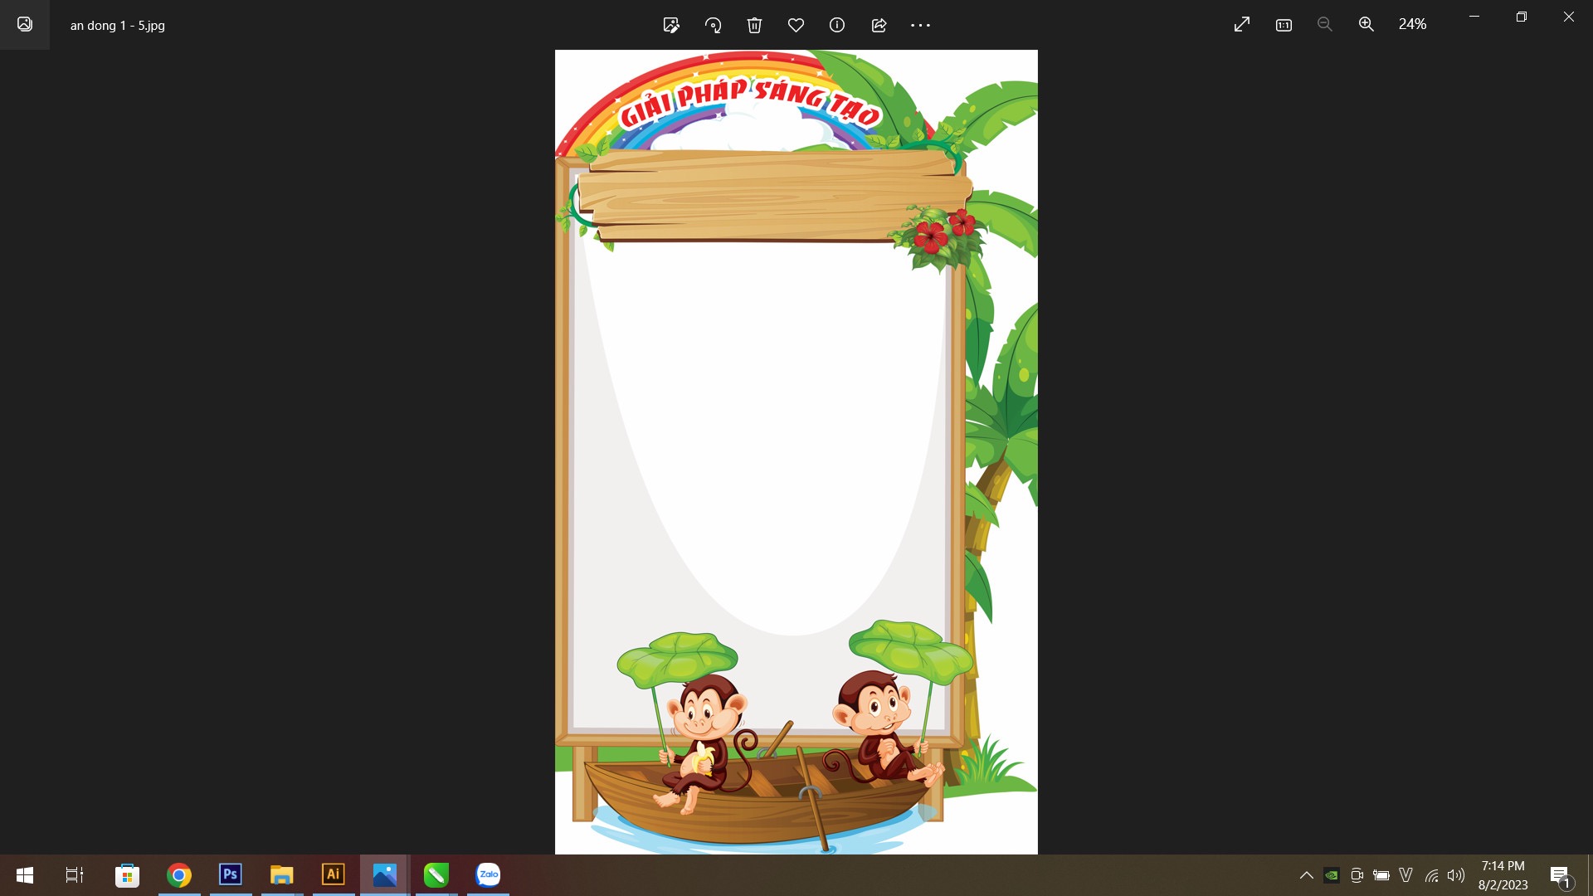Image resolution: width=1593 pixels, height=896 pixels.
Task: Click the 24% zoom level indicator
Action: (1412, 25)
